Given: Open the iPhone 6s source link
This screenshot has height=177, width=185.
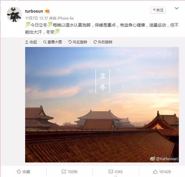Looking at the screenshot, I should coord(66,18).
